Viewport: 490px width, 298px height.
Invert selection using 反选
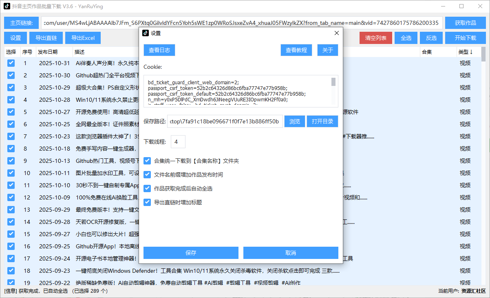431,37
